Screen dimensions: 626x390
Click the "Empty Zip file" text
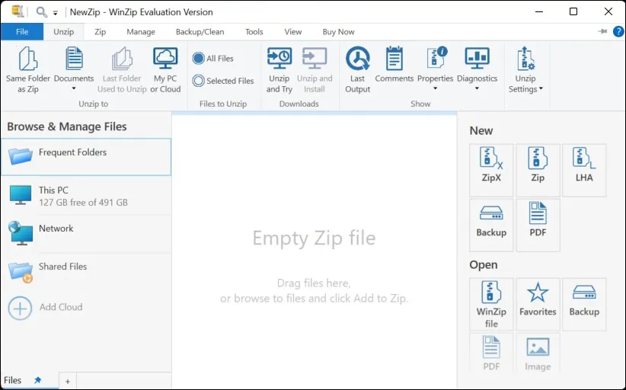(x=315, y=238)
